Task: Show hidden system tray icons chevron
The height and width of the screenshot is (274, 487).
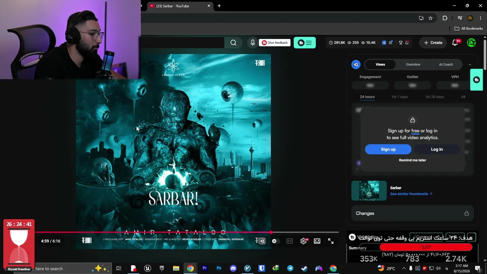Action: coord(404,268)
